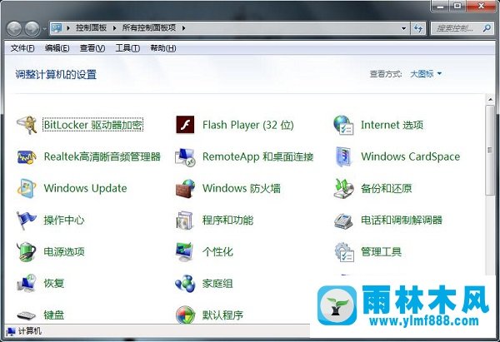The width and height of the screenshot is (500, 342).
Task: Expand the recent pages arrow beside Forward
Action: coord(44,28)
